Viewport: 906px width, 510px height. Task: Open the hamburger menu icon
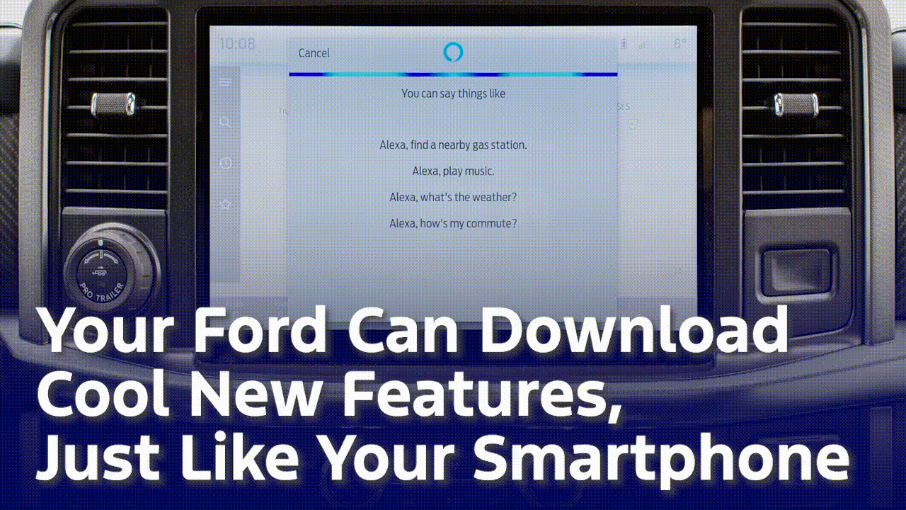[225, 82]
